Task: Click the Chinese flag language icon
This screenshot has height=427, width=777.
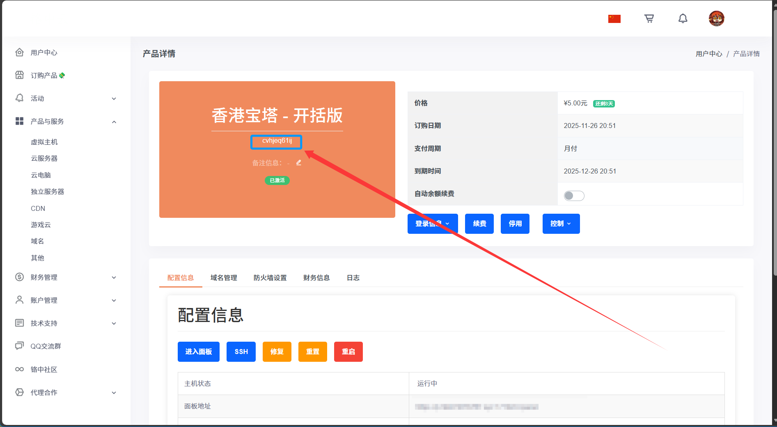Action: [x=614, y=19]
